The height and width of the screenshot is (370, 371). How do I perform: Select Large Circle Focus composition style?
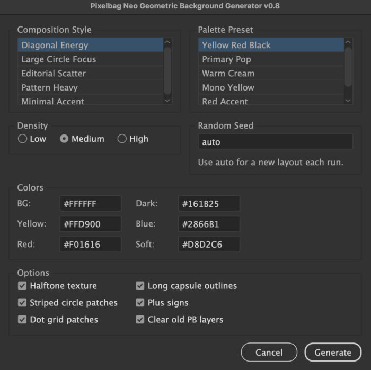coord(91,59)
